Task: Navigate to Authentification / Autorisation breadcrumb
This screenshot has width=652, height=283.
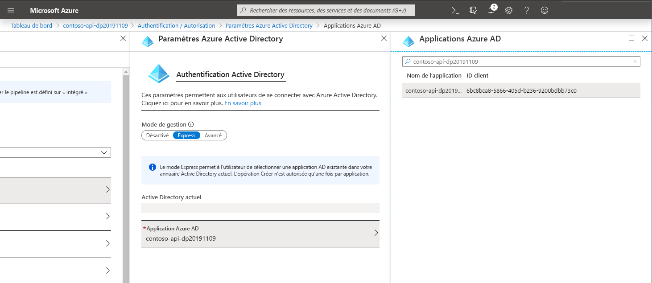Action: [x=176, y=25]
